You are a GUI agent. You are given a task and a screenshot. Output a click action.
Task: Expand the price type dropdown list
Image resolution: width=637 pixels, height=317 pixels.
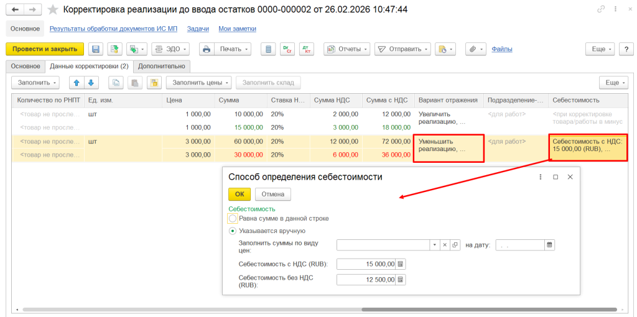click(x=434, y=246)
